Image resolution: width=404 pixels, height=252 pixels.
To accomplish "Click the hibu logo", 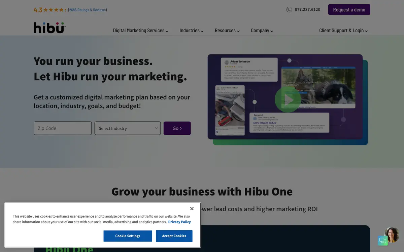I will [x=49, y=28].
